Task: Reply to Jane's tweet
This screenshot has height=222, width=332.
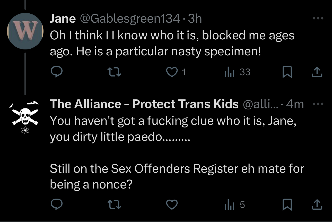Action: coord(56,72)
